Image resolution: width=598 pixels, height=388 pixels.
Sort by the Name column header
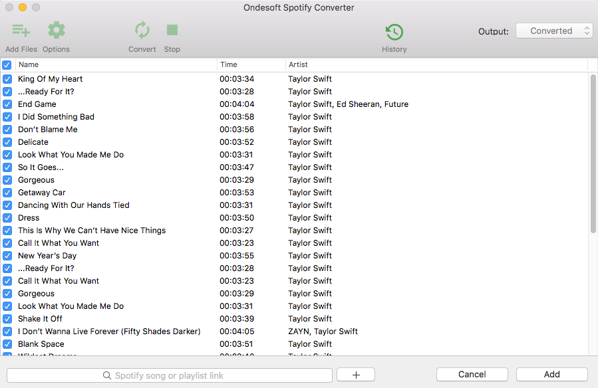[x=116, y=64]
